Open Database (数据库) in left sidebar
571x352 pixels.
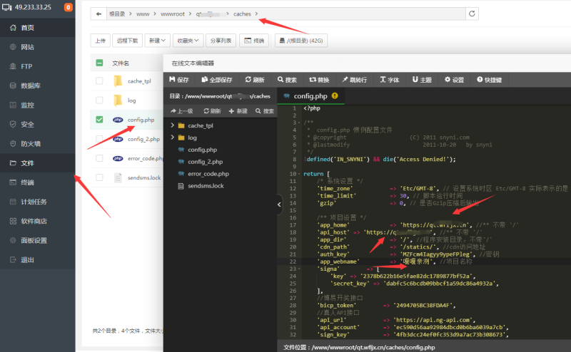click(x=30, y=86)
